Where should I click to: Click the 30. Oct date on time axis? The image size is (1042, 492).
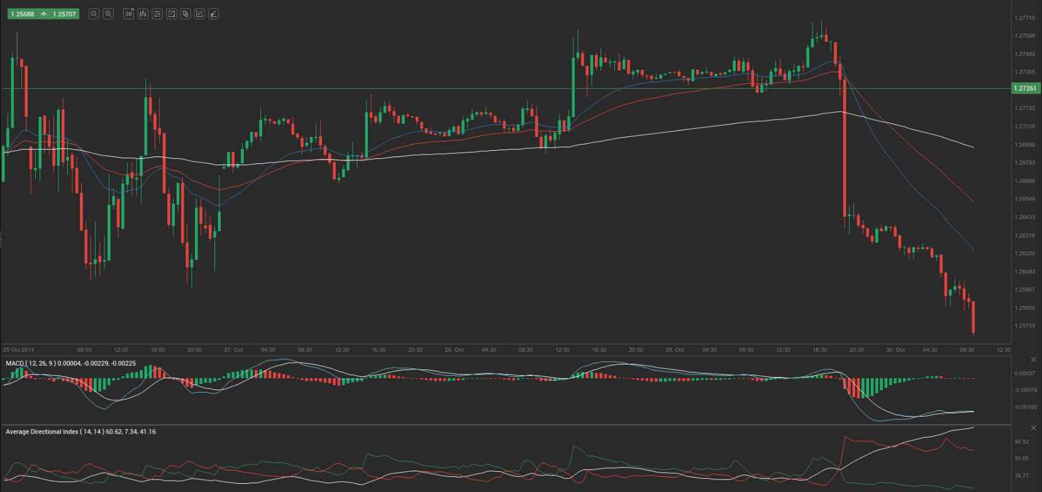[895, 350]
